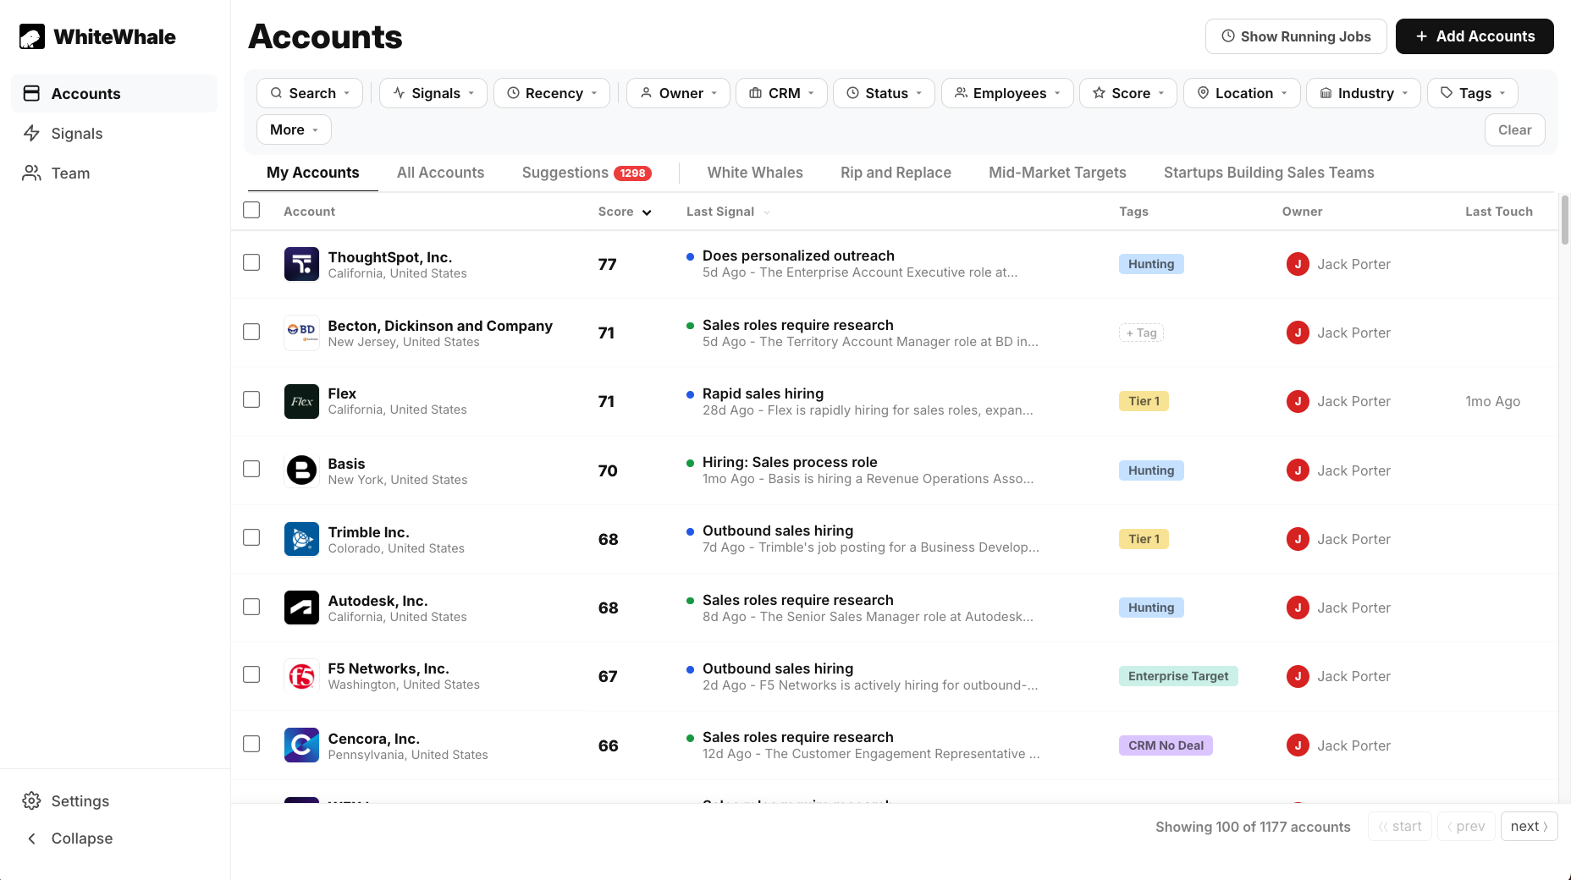The height and width of the screenshot is (880, 1571).
Task: Click Jack Porter avatar on Flex row
Action: (x=1298, y=401)
